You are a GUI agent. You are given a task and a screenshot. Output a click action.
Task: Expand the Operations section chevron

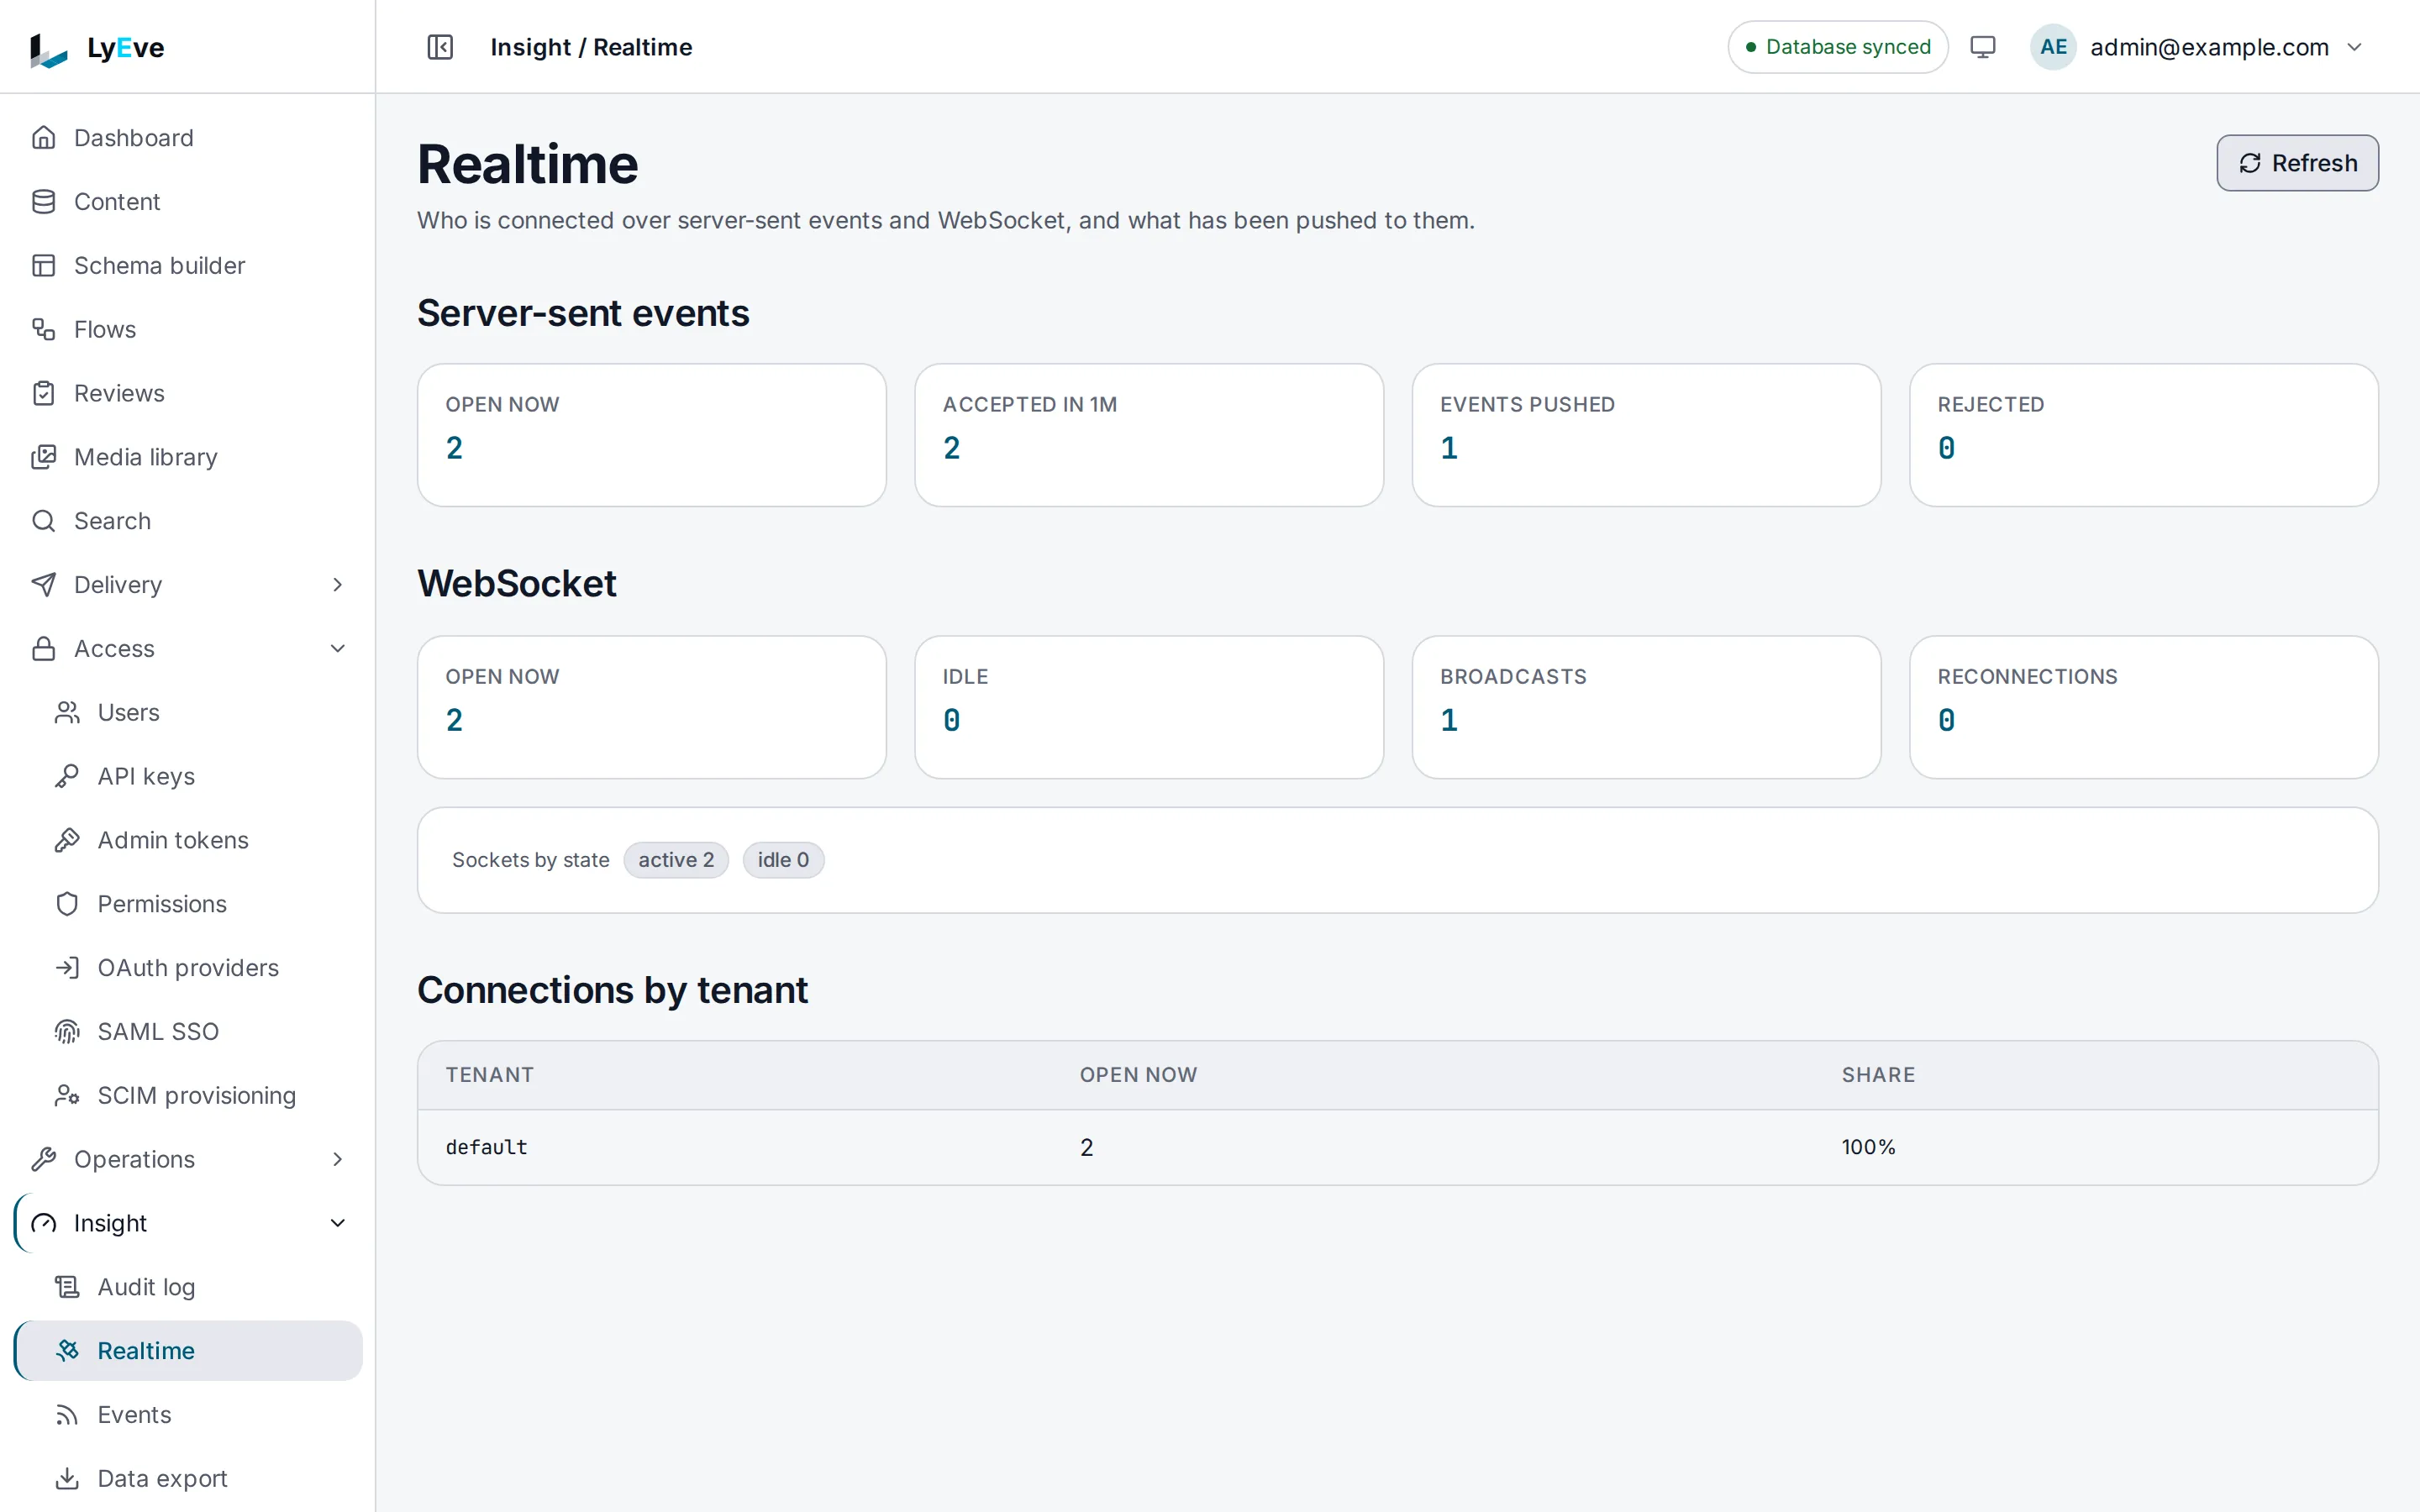coord(337,1159)
